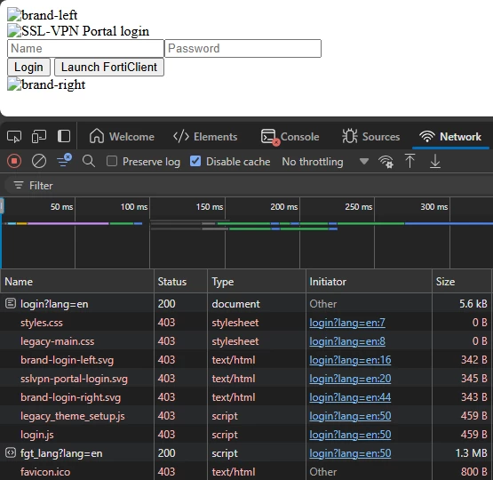Toggle device emulation icon
493x480 pixels.
(39, 137)
